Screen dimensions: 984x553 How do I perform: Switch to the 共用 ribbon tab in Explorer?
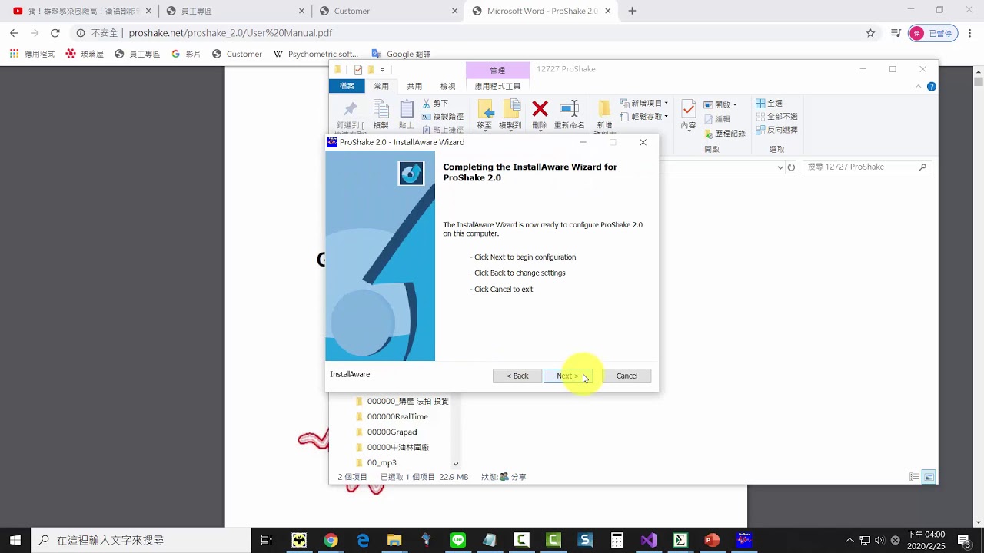coord(414,86)
